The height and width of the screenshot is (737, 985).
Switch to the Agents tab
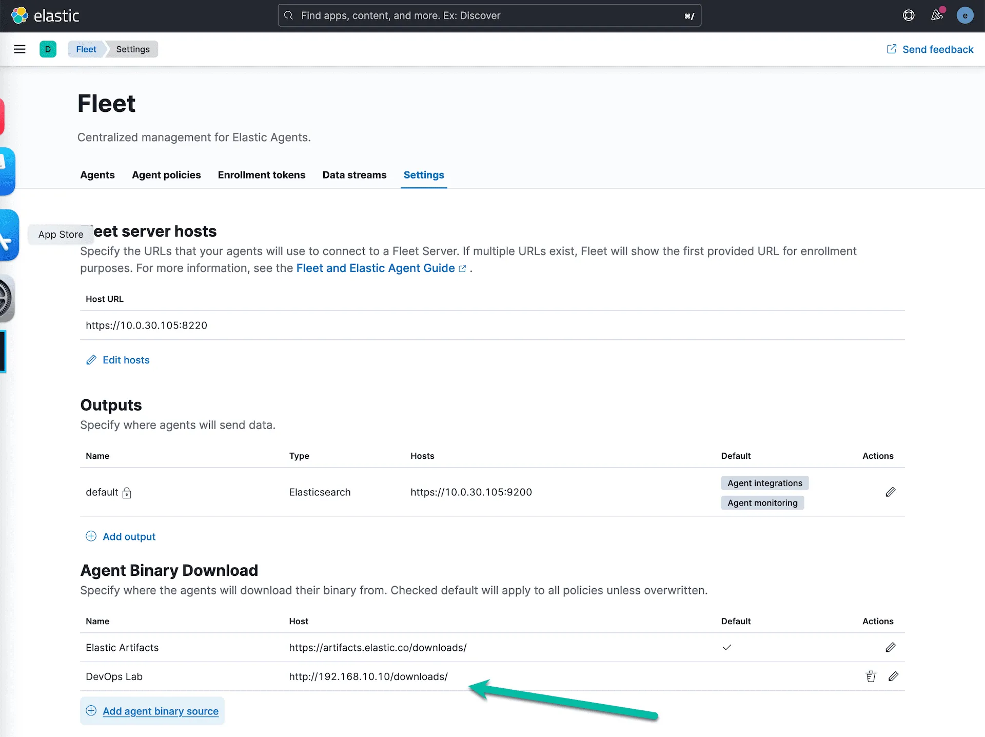click(97, 175)
